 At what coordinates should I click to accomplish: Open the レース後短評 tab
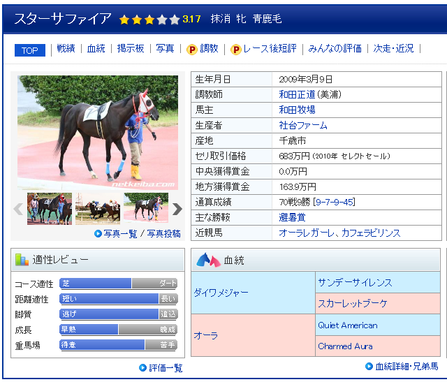(270, 48)
